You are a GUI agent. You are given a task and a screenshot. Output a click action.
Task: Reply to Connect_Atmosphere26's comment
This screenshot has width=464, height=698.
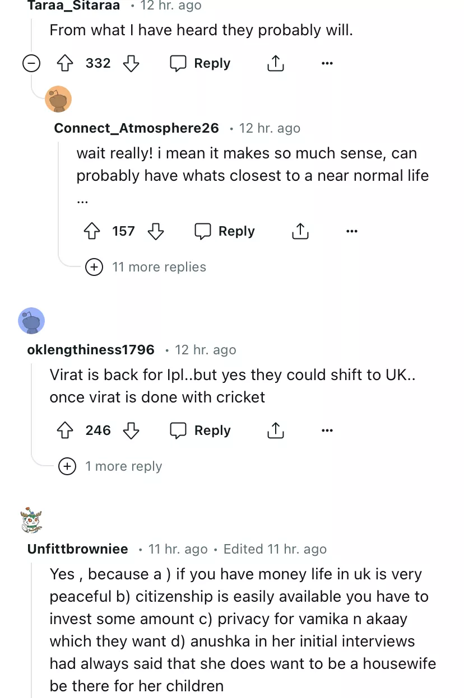225,231
